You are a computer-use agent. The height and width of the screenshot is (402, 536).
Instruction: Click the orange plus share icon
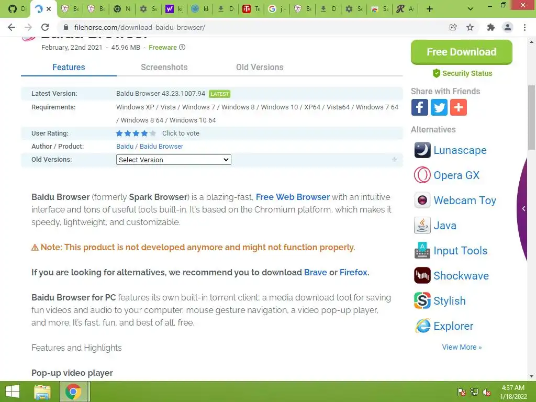[458, 107]
